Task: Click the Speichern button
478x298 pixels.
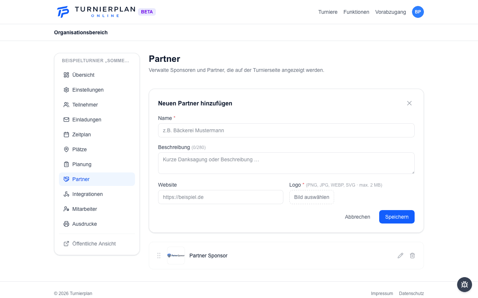Action: pyautogui.click(x=397, y=217)
